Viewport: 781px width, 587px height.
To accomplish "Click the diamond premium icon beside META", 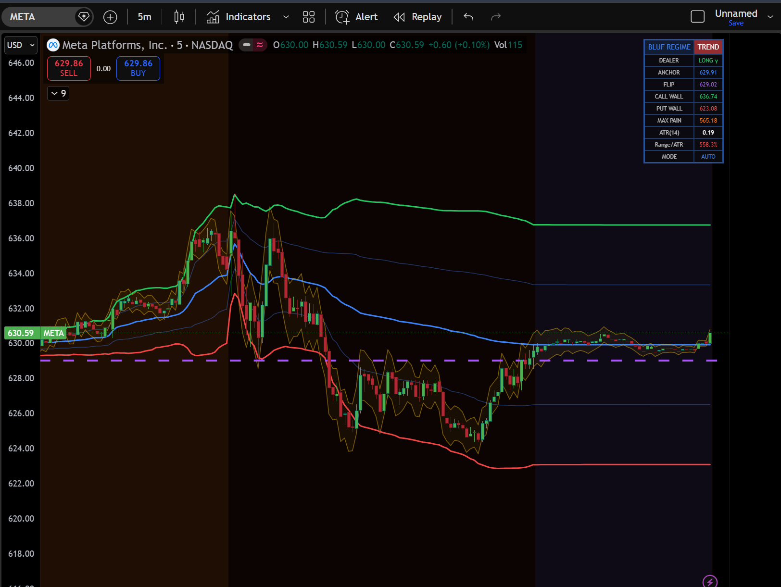I will [x=84, y=17].
